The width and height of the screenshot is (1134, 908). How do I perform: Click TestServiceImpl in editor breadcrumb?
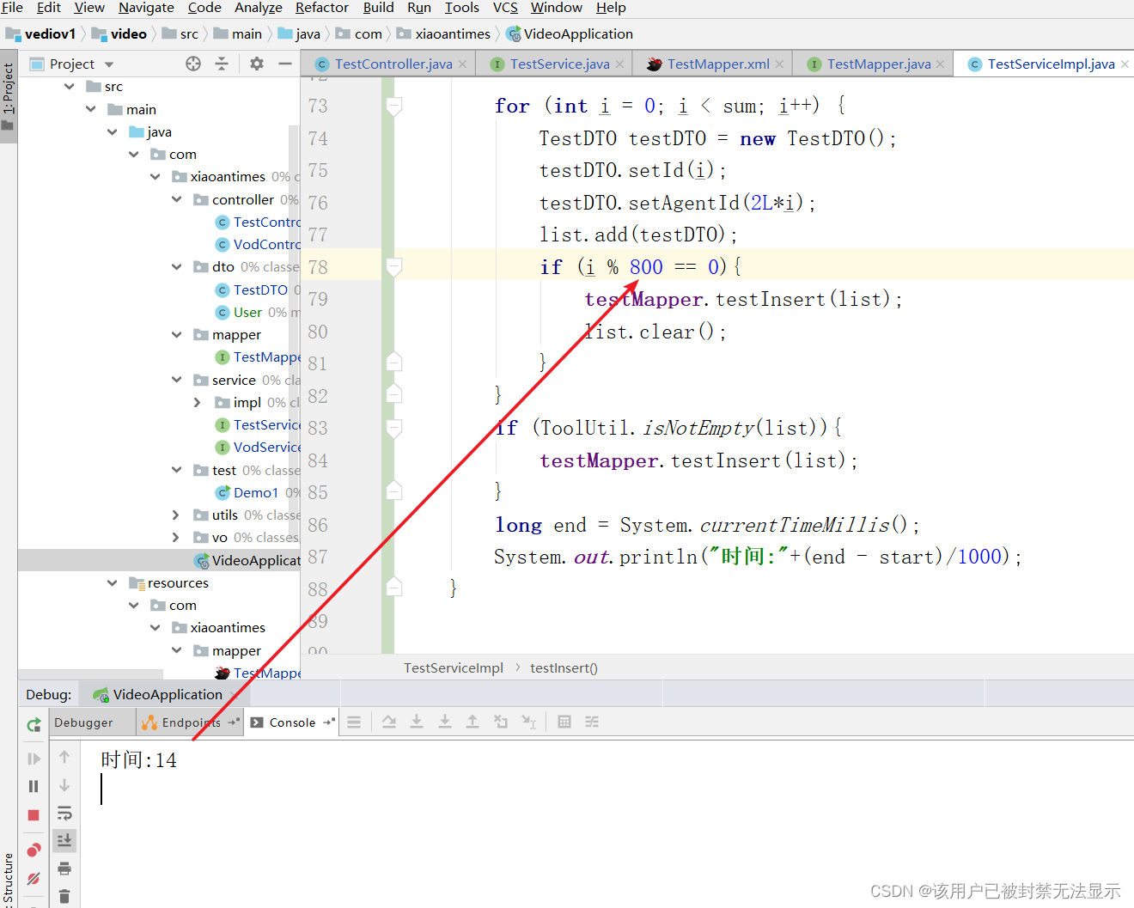tap(454, 667)
